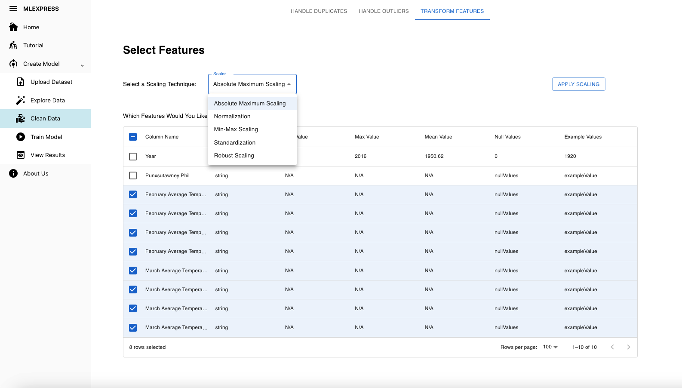682x388 pixels.
Task: Click the View Results eye icon
Action: pos(21,155)
